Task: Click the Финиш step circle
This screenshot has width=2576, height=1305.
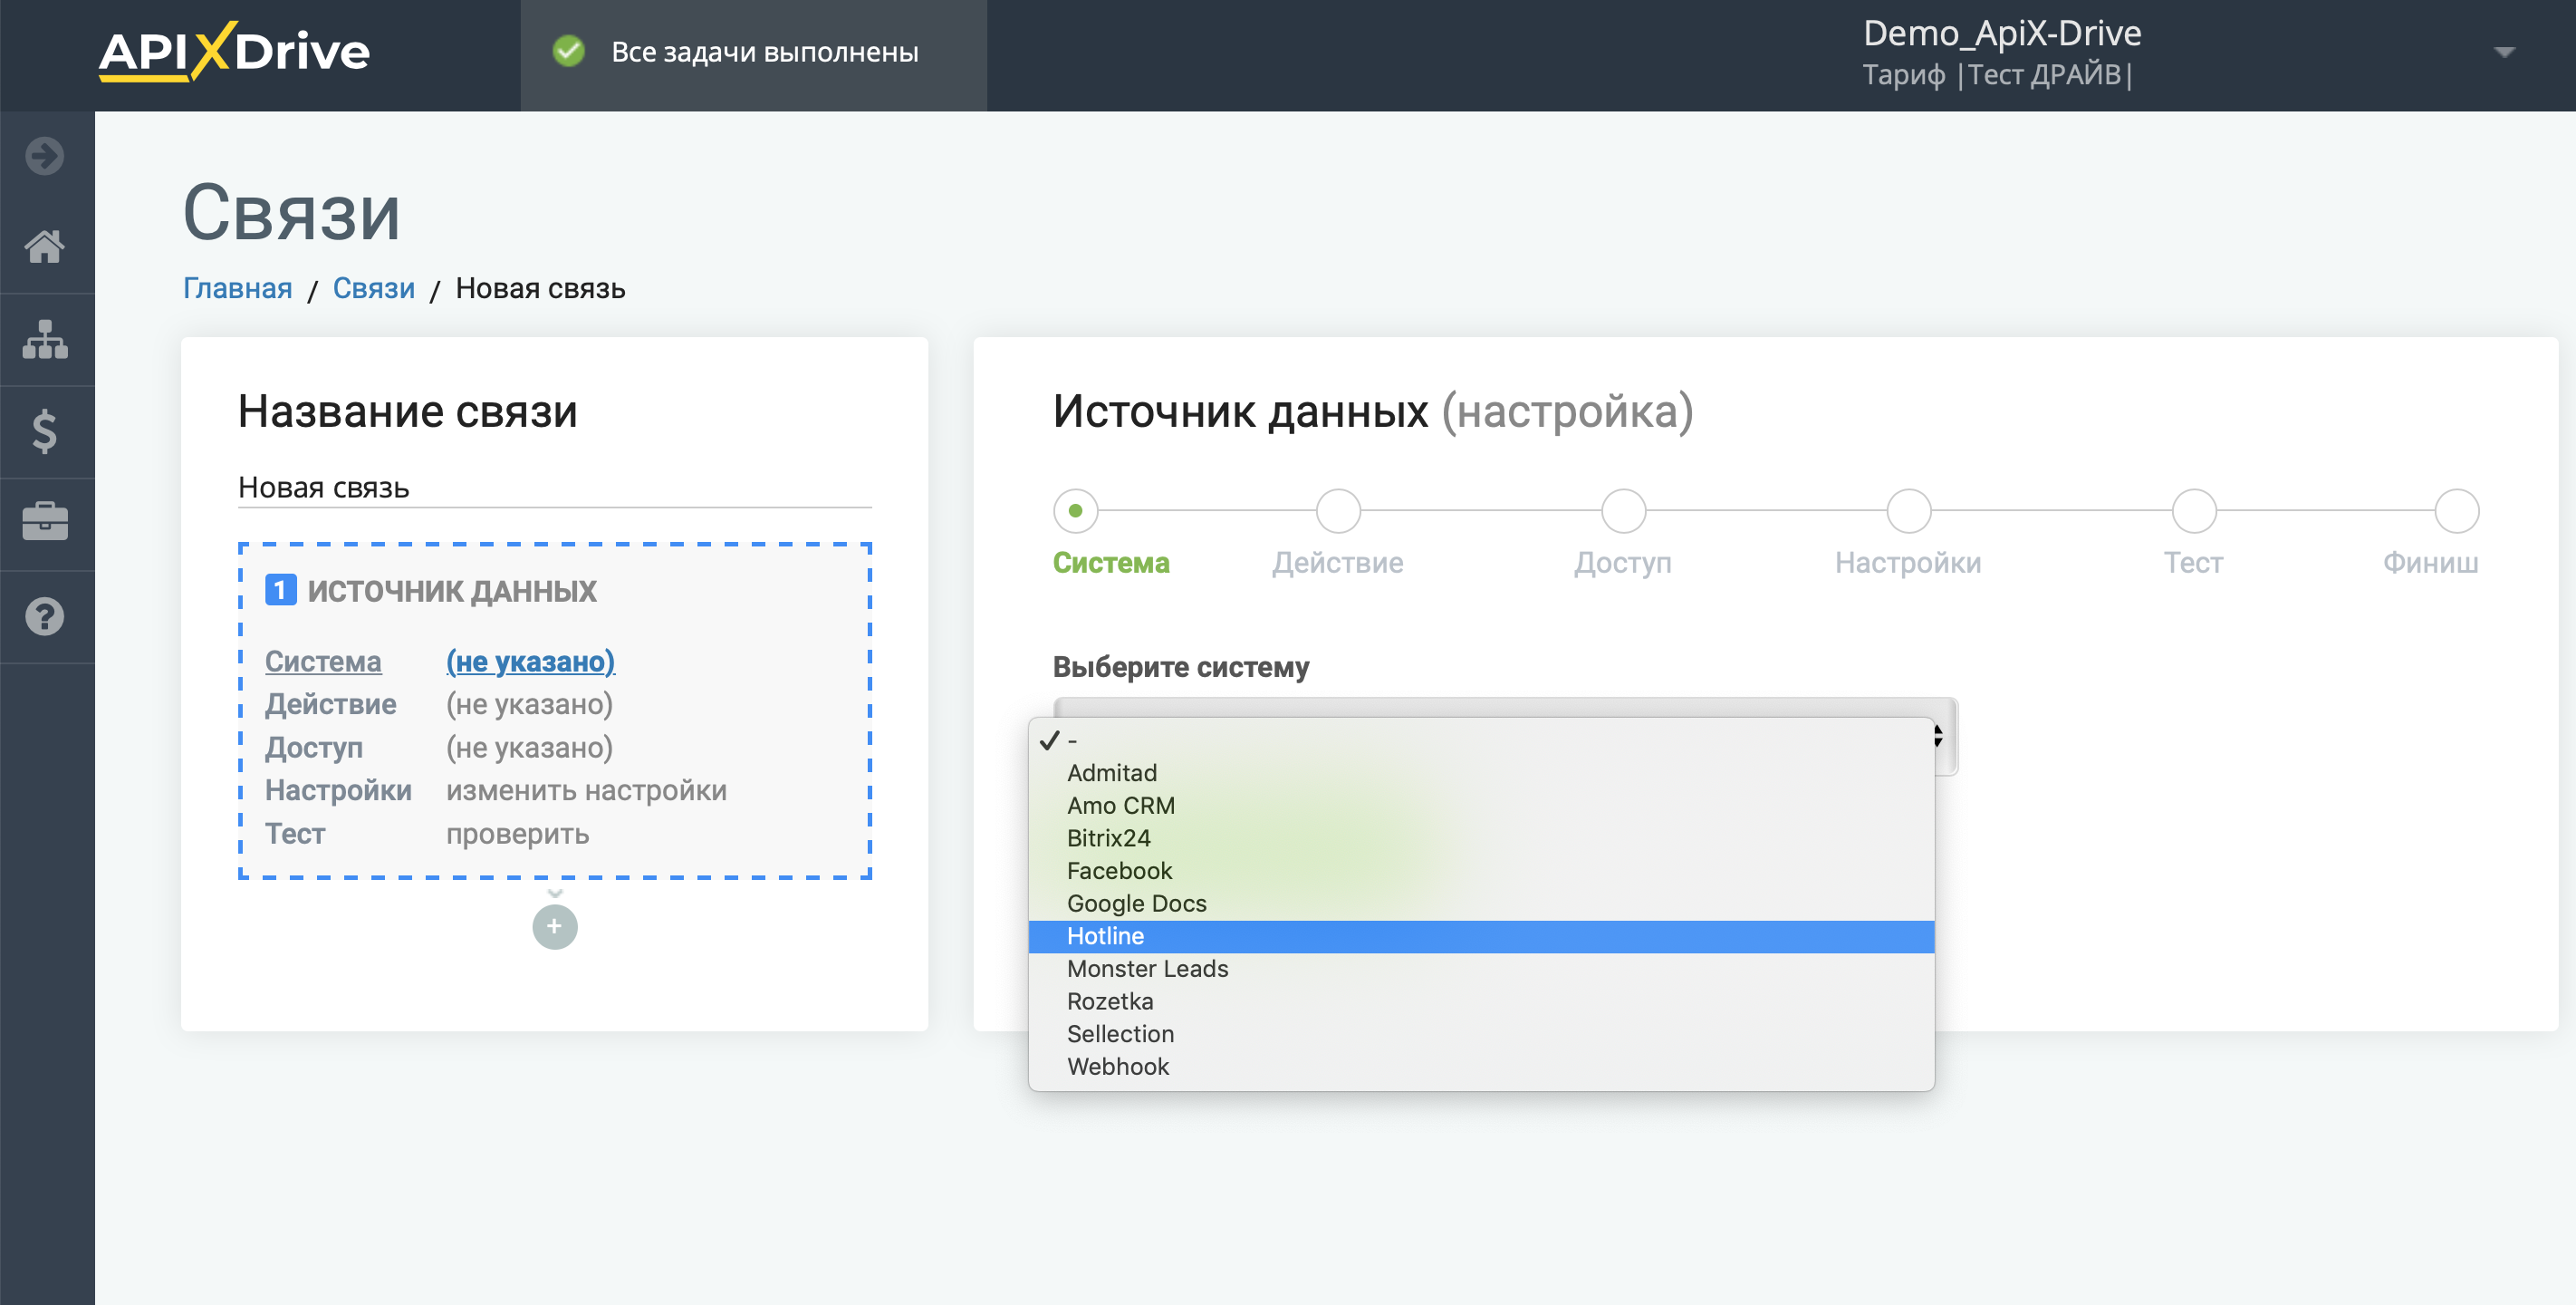Action: coord(2456,510)
